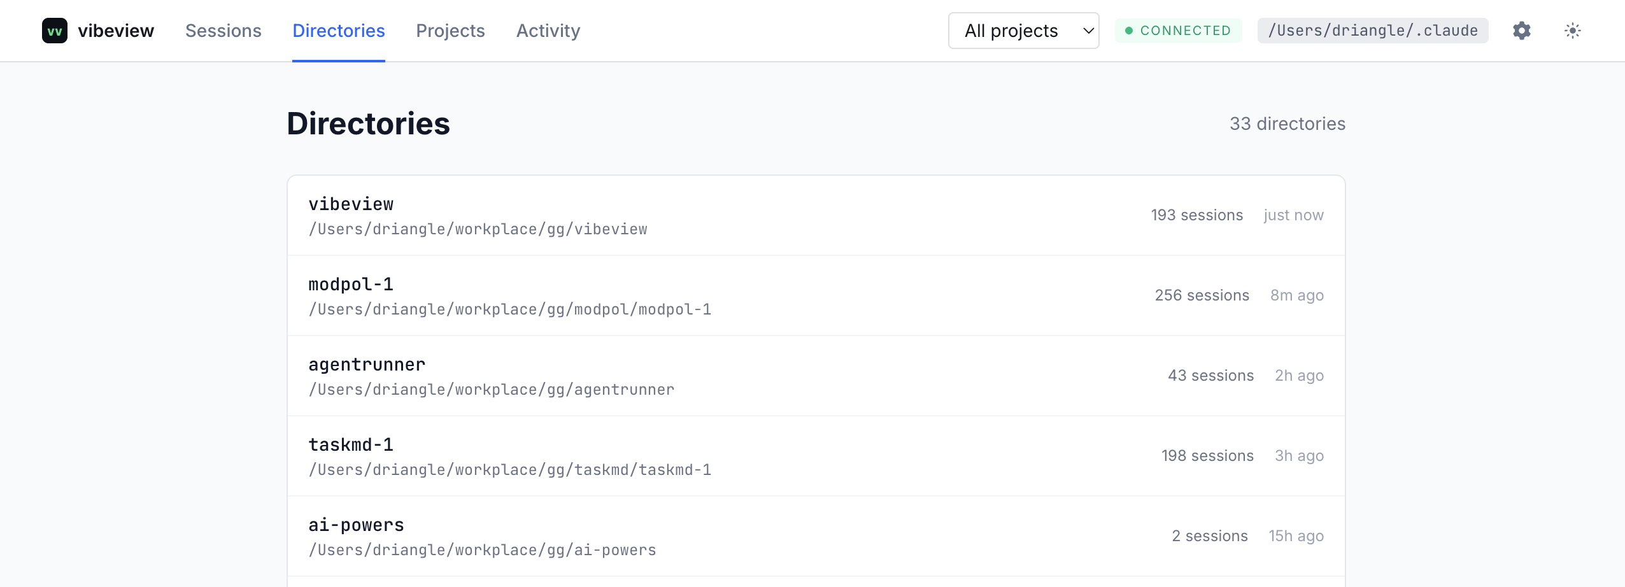Click the green connection status dot
This screenshot has height=587, width=1625.
click(x=1129, y=31)
